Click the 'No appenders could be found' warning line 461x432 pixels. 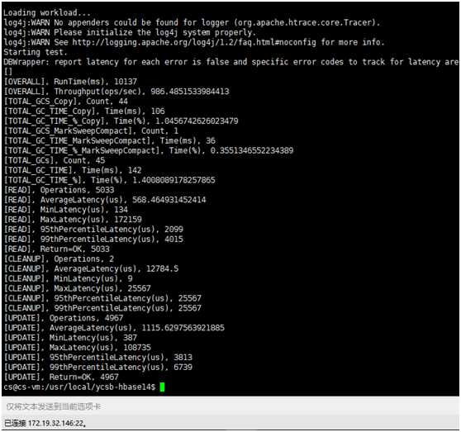[x=192, y=22]
